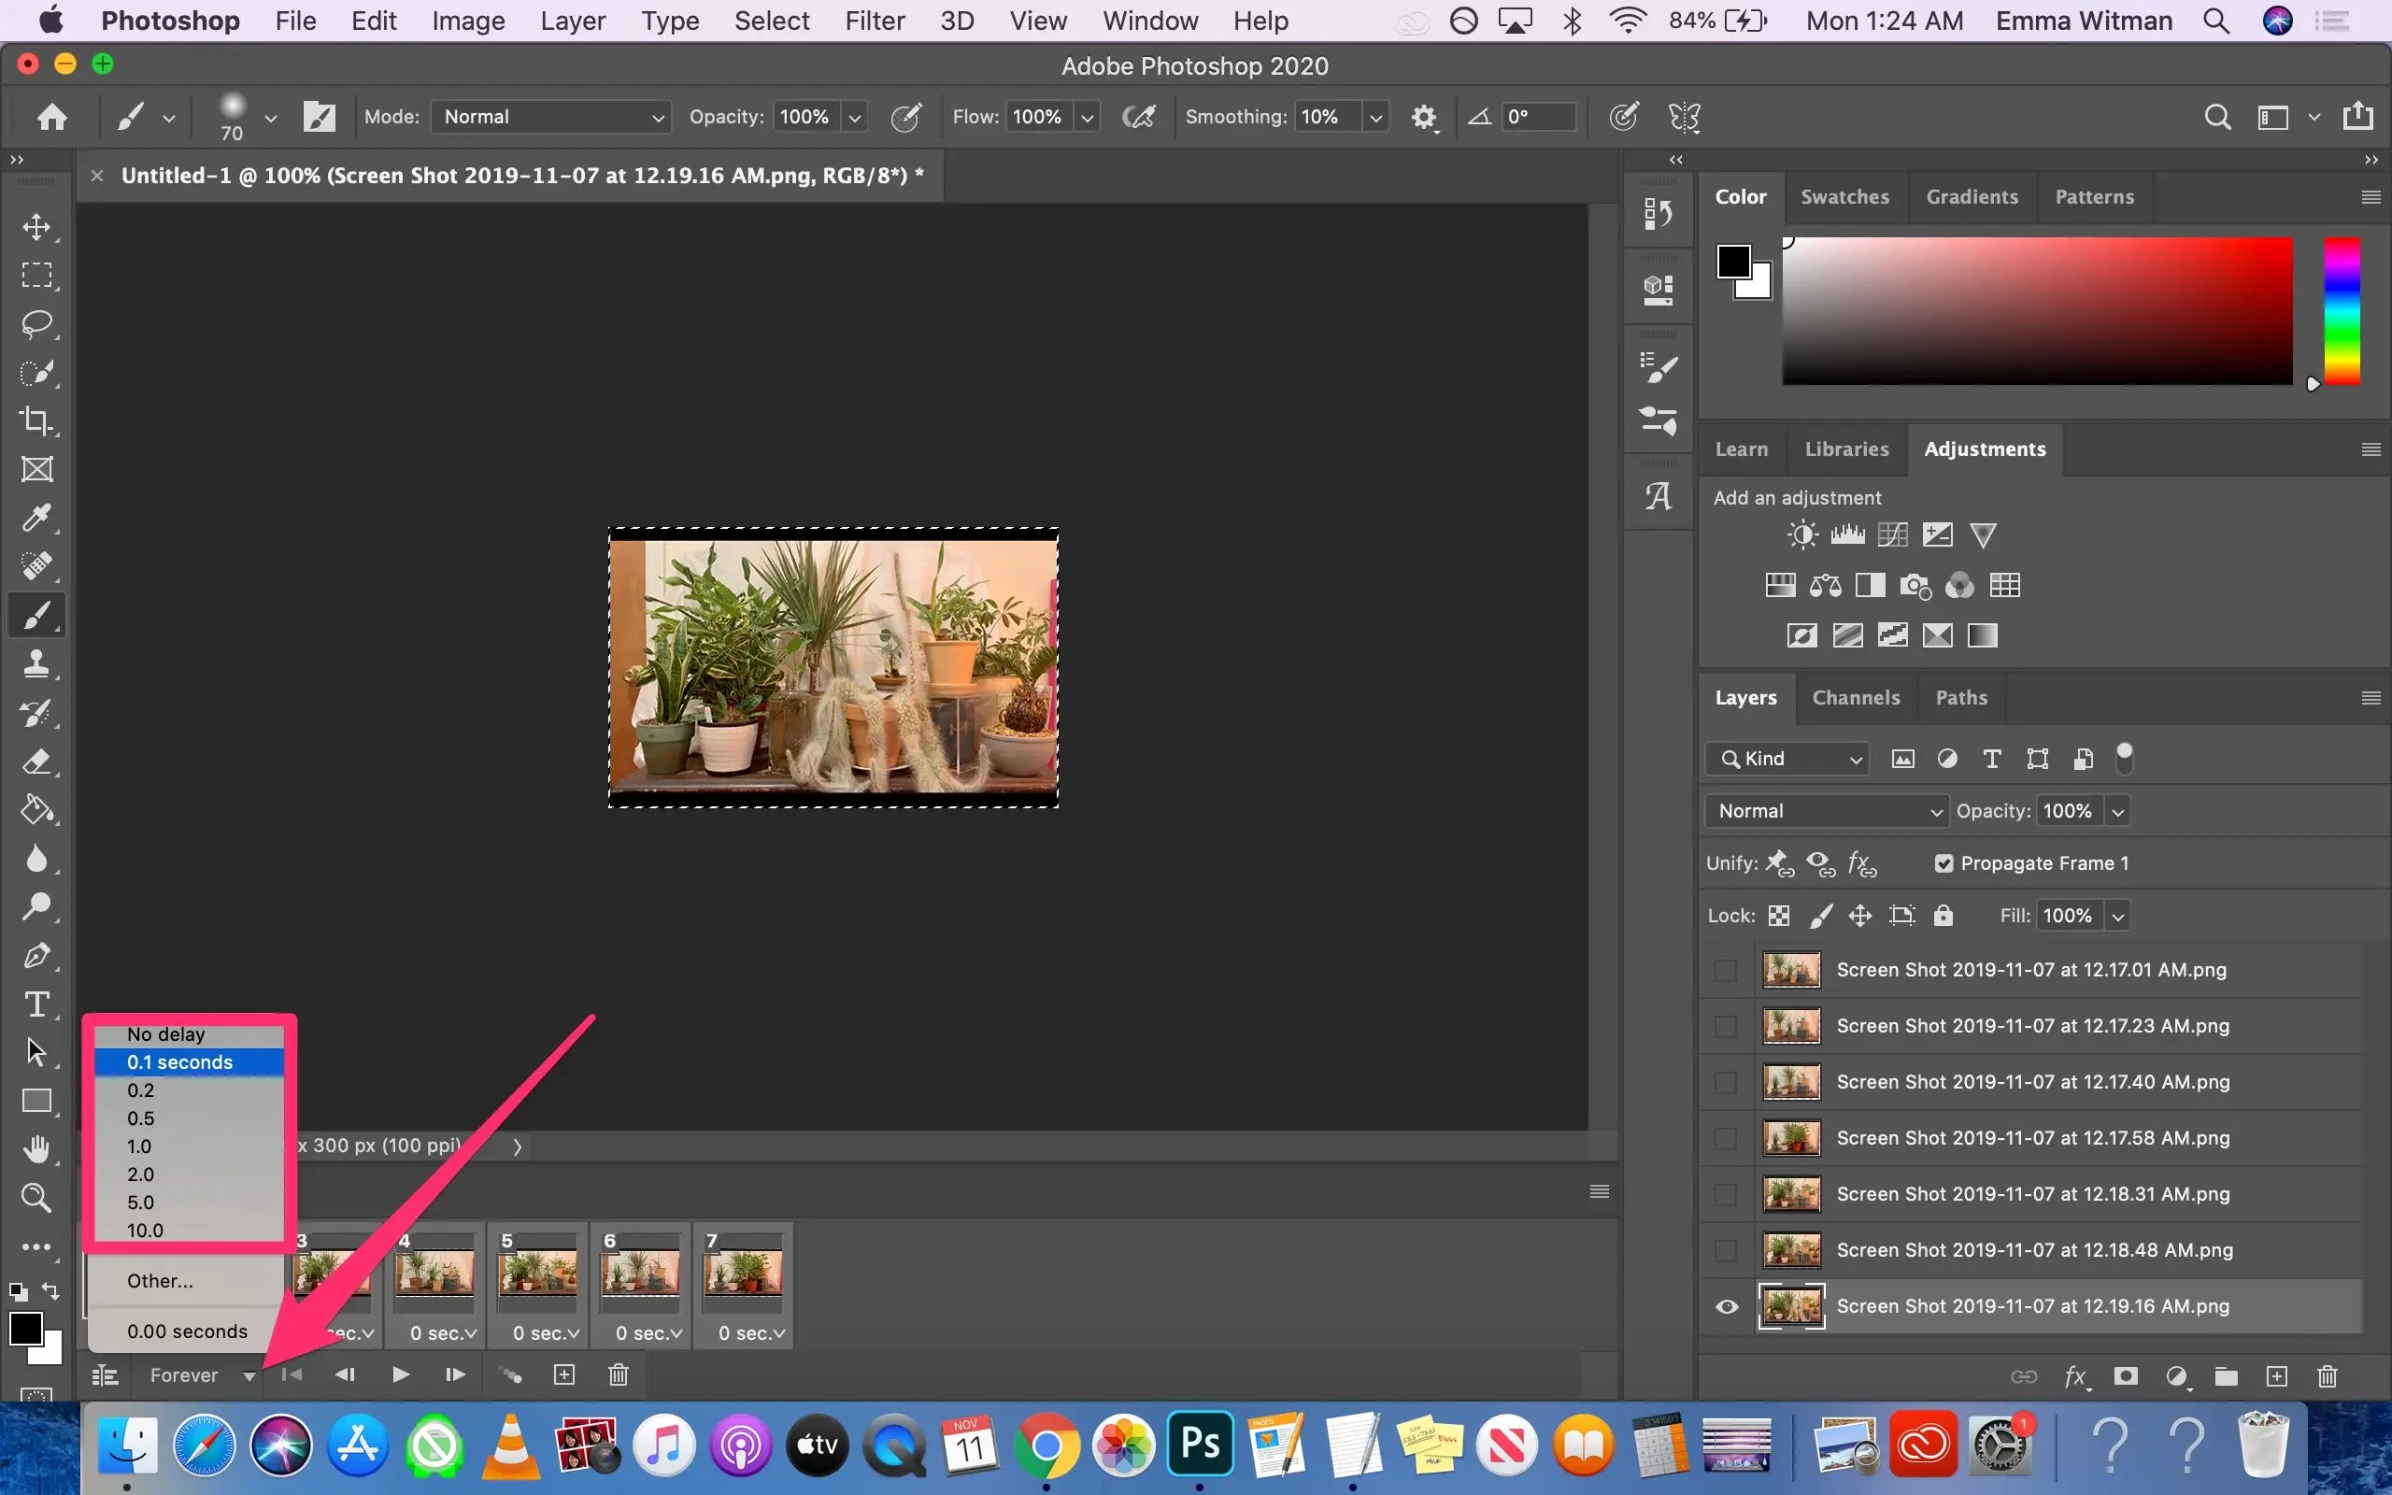This screenshot has height=1495, width=2392.
Task: Add a Brightness/Contrast adjustment
Action: point(1801,534)
